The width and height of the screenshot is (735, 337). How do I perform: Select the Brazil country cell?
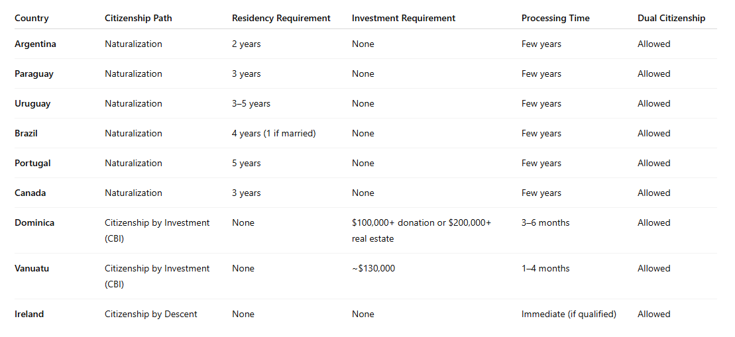(26, 134)
